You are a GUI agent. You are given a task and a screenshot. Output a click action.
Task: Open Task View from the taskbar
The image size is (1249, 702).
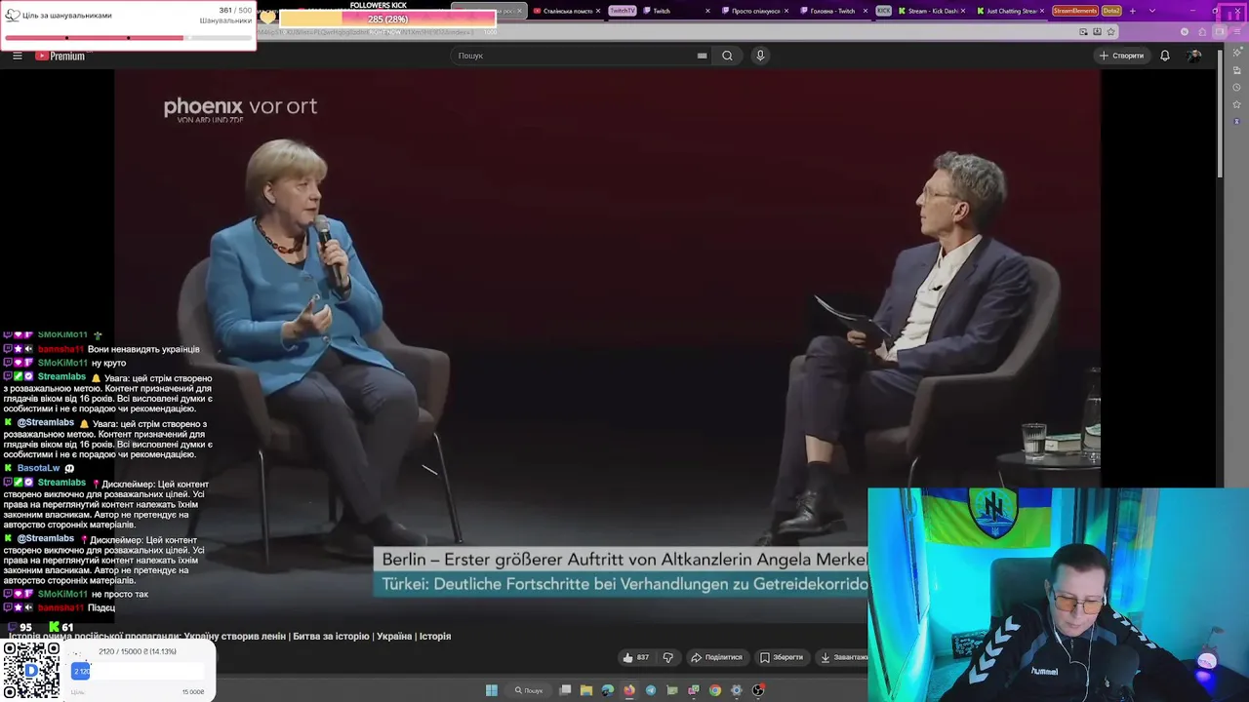565,690
